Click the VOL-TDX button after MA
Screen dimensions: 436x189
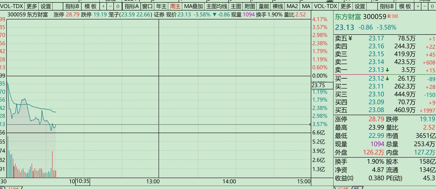click(x=325, y=6)
